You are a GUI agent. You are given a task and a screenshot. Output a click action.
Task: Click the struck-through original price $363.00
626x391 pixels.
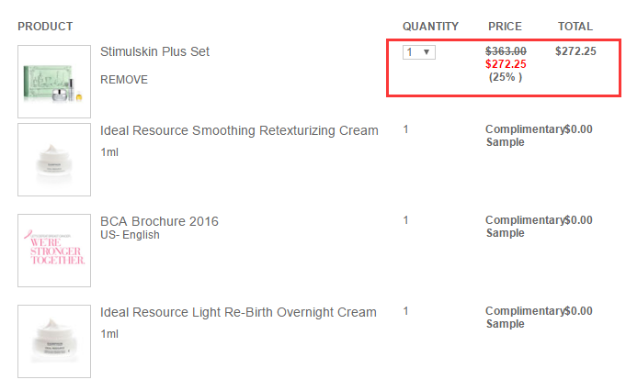click(506, 51)
